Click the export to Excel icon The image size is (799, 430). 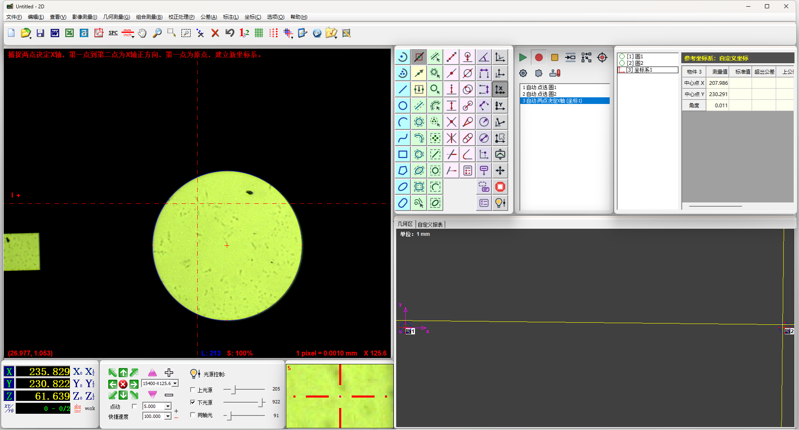pyautogui.click(x=69, y=33)
